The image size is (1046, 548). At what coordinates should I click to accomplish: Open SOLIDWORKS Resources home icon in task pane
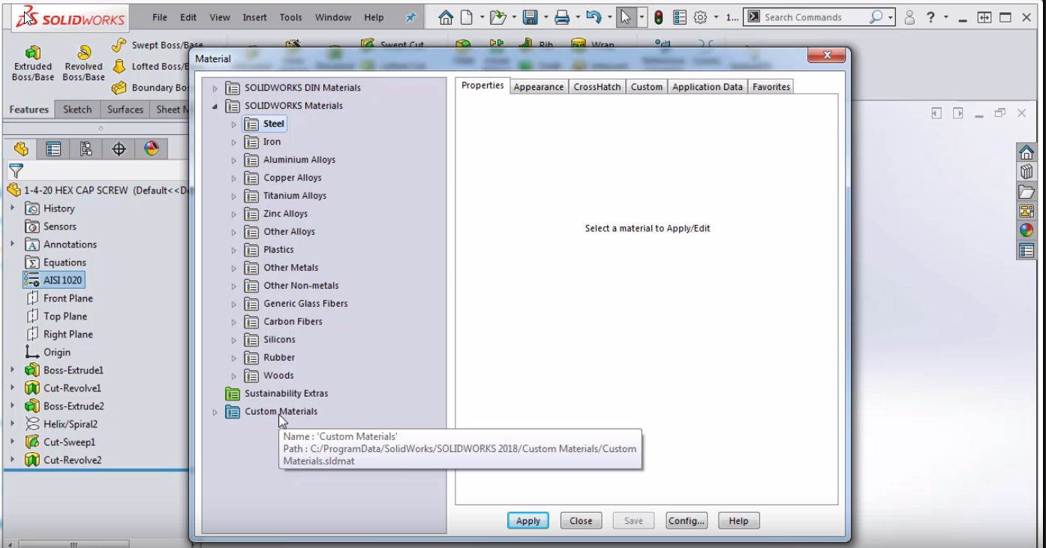[x=1026, y=153]
